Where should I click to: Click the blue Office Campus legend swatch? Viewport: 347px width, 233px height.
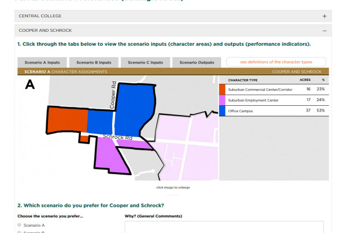[222, 110]
